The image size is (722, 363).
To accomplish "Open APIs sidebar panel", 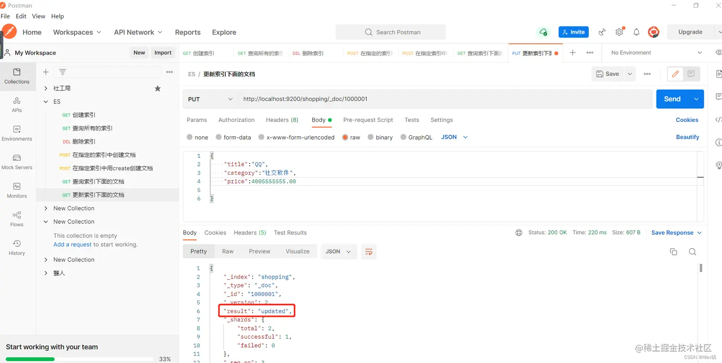I will (x=17, y=105).
